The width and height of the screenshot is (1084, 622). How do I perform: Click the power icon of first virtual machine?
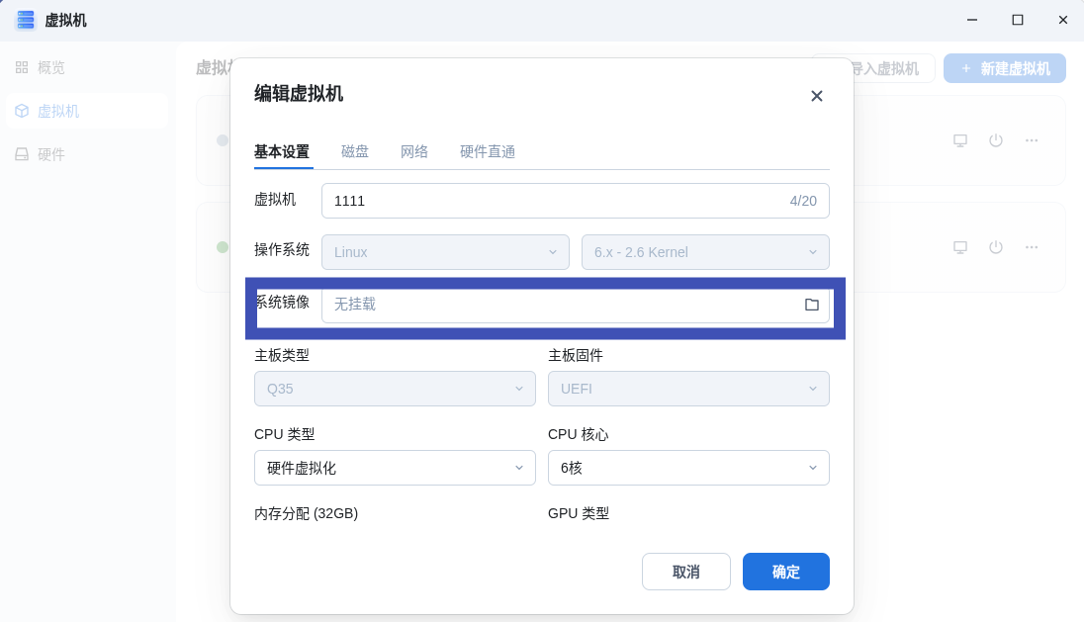tap(995, 140)
